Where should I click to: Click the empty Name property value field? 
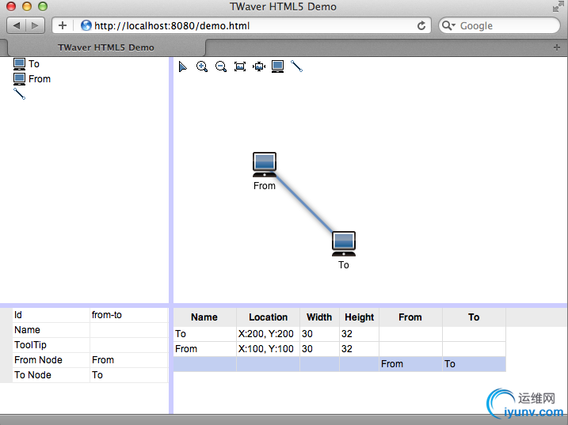coord(128,330)
